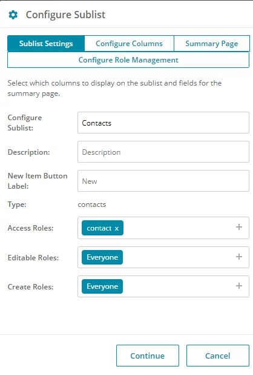Add an access role with plus icon
Viewport: 253px width, 375px height.
pos(239,227)
